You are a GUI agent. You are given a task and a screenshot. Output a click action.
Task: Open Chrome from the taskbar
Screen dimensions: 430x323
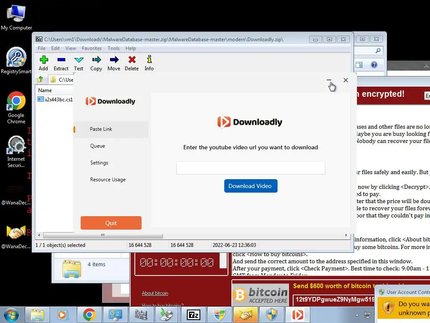(89, 315)
